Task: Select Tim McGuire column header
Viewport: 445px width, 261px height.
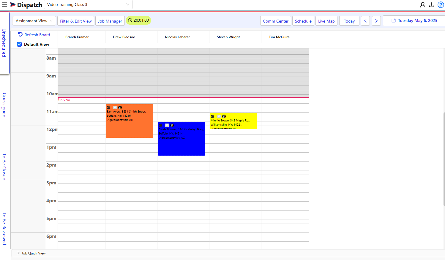Action: [279, 37]
